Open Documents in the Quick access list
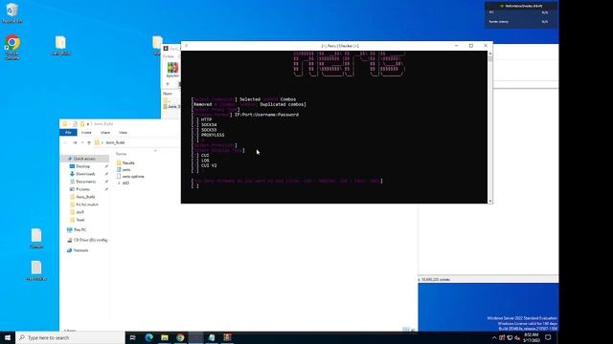The width and height of the screenshot is (613, 344). [85, 182]
